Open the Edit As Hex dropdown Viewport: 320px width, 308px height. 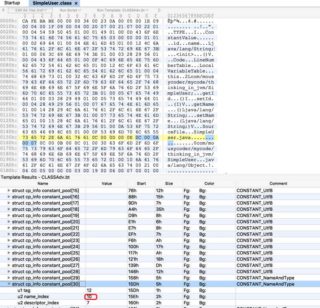click(x=30, y=10)
